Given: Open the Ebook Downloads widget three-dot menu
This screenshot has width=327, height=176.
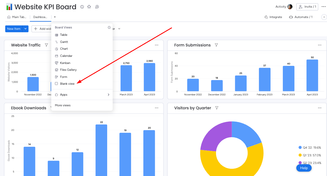Looking at the screenshot, I should (x=157, y=108).
